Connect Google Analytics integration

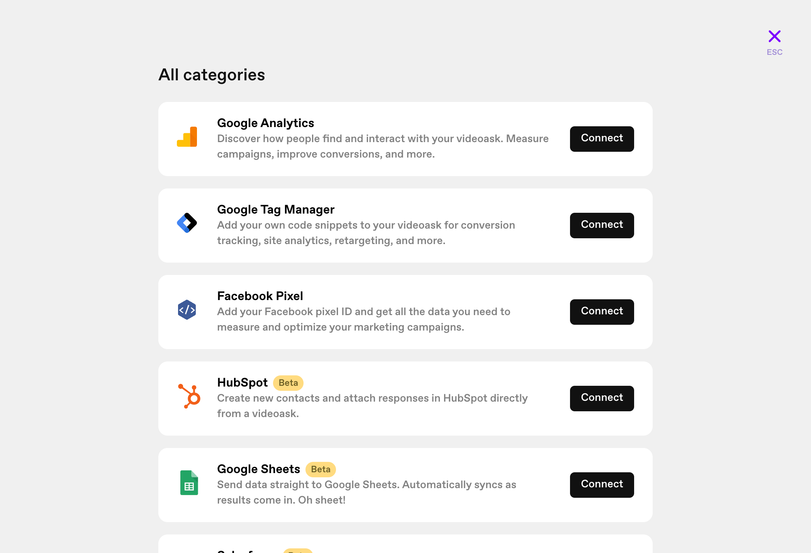point(602,139)
